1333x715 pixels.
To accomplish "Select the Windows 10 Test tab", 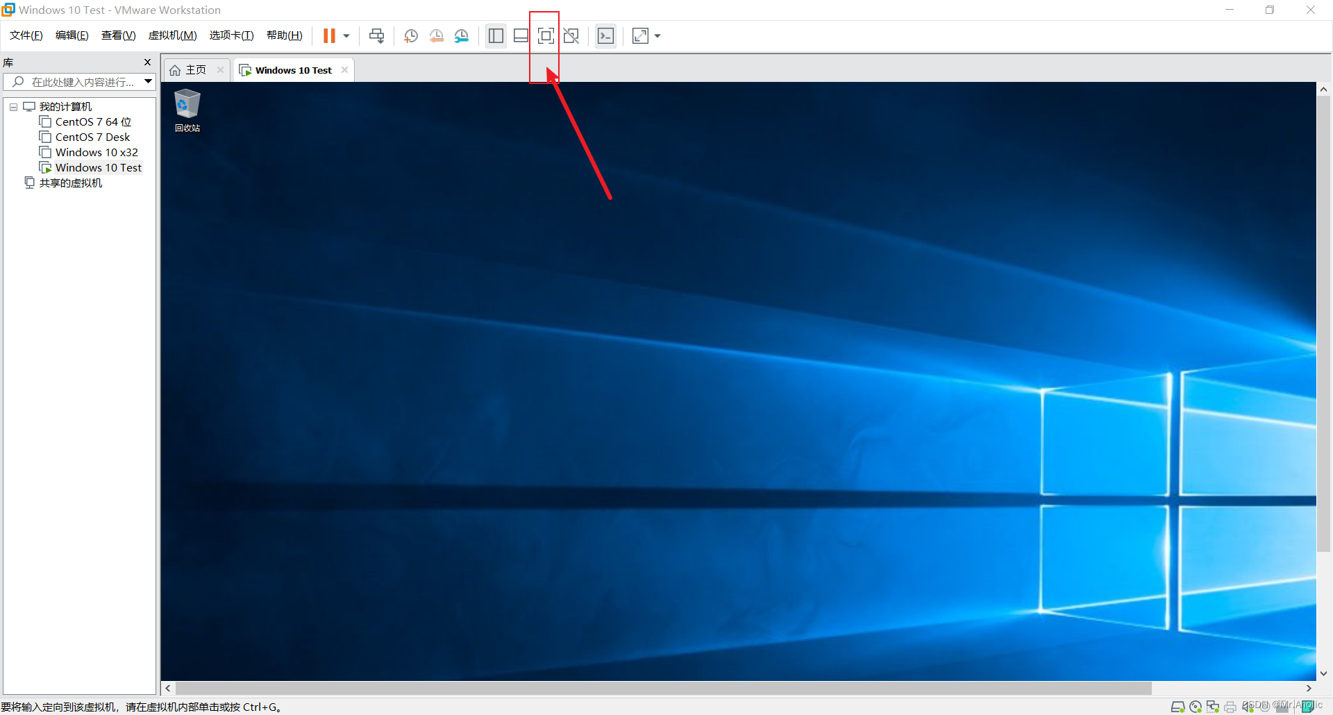I will pyautogui.click(x=294, y=70).
